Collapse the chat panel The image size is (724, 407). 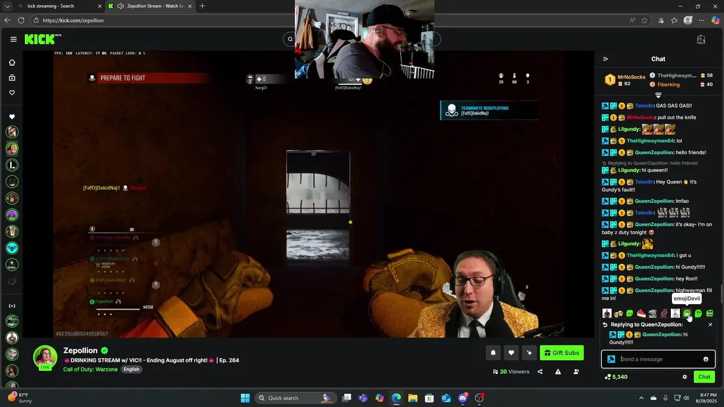click(x=605, y=59)
